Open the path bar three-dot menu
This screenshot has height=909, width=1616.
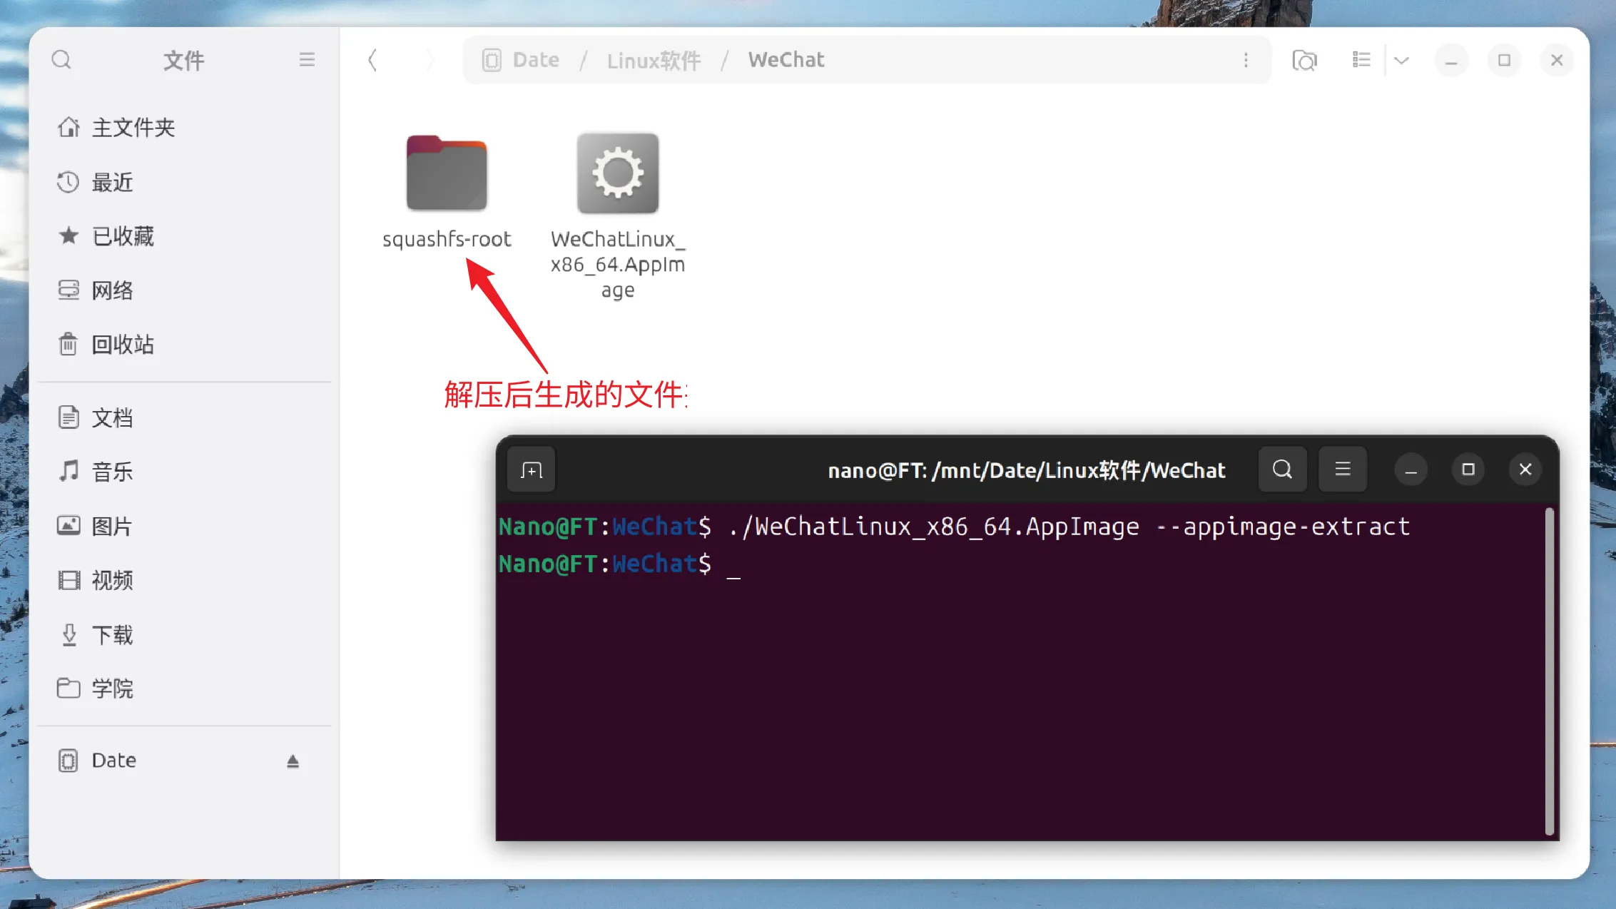pyautogui.click(x=1246, y=60)
